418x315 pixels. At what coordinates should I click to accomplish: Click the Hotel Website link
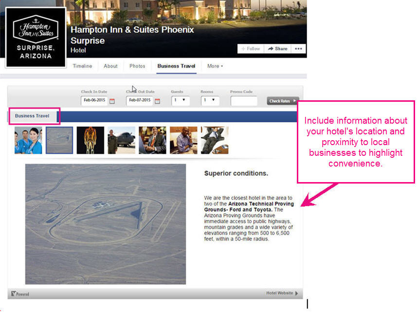pos(282,293)
